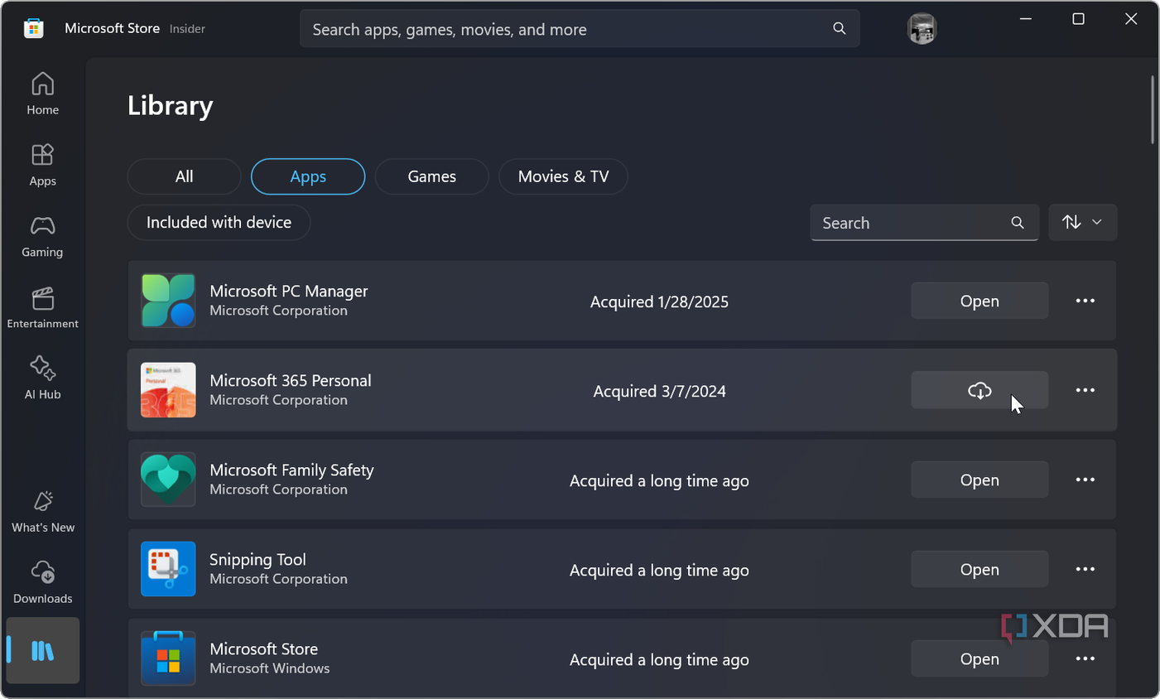
Task: Download Microsoft 365 Personal via cloud icon
Action: tap(980, 390)
